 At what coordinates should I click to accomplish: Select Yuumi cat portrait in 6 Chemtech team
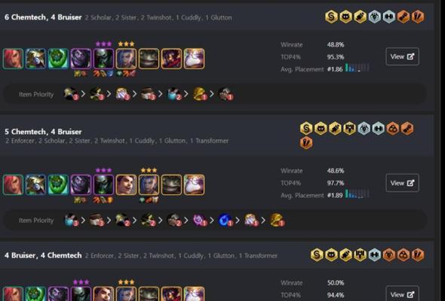tap(194, 59)
